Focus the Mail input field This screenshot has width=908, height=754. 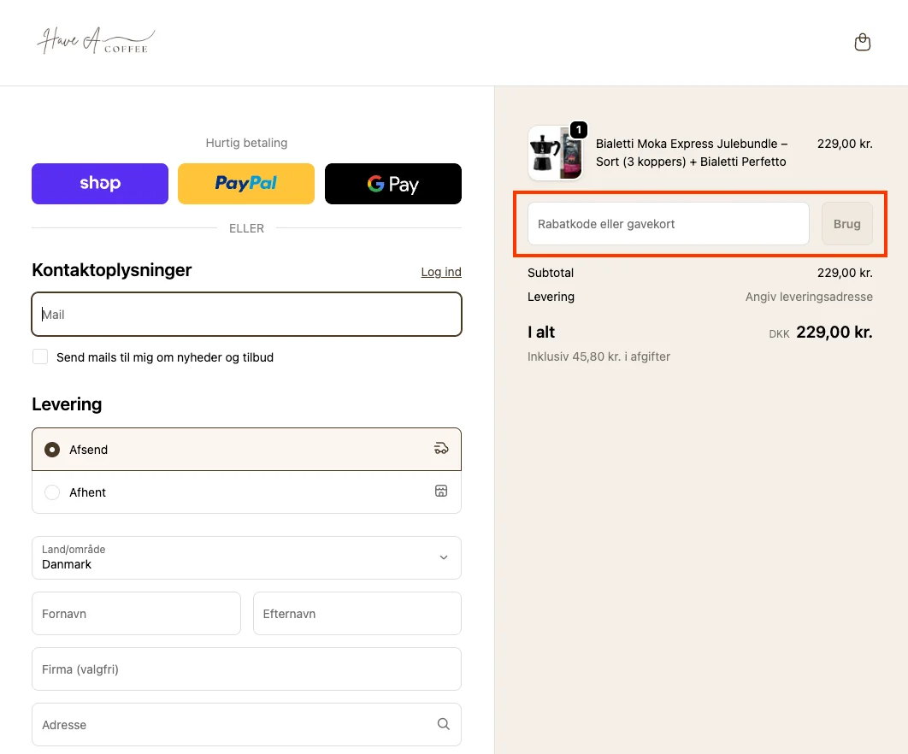coord(246,315)
